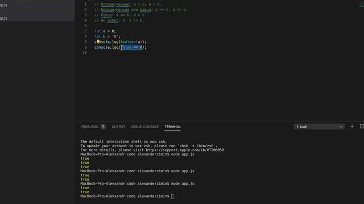Click the terminal line starting 'To update your account'
364x204 pixels.
pos(149,146)
